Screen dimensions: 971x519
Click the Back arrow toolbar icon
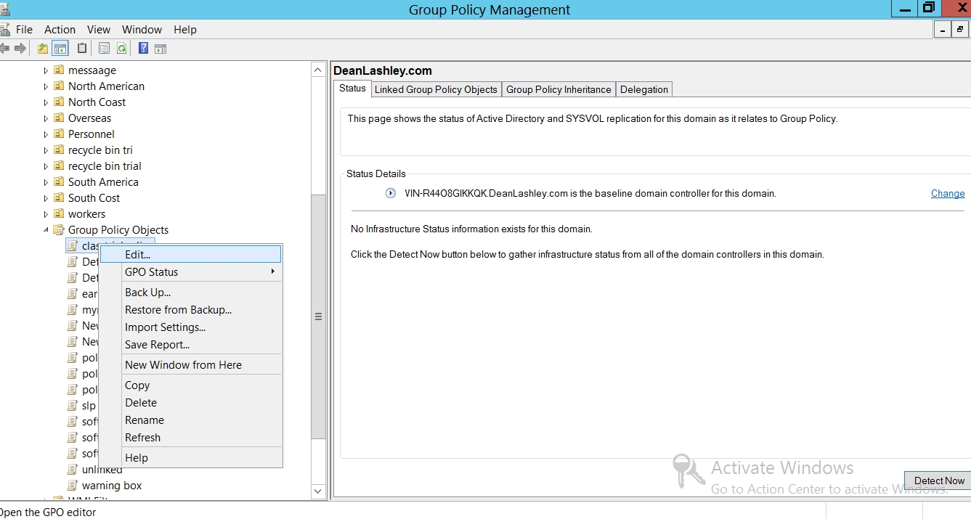pos(4,49)
